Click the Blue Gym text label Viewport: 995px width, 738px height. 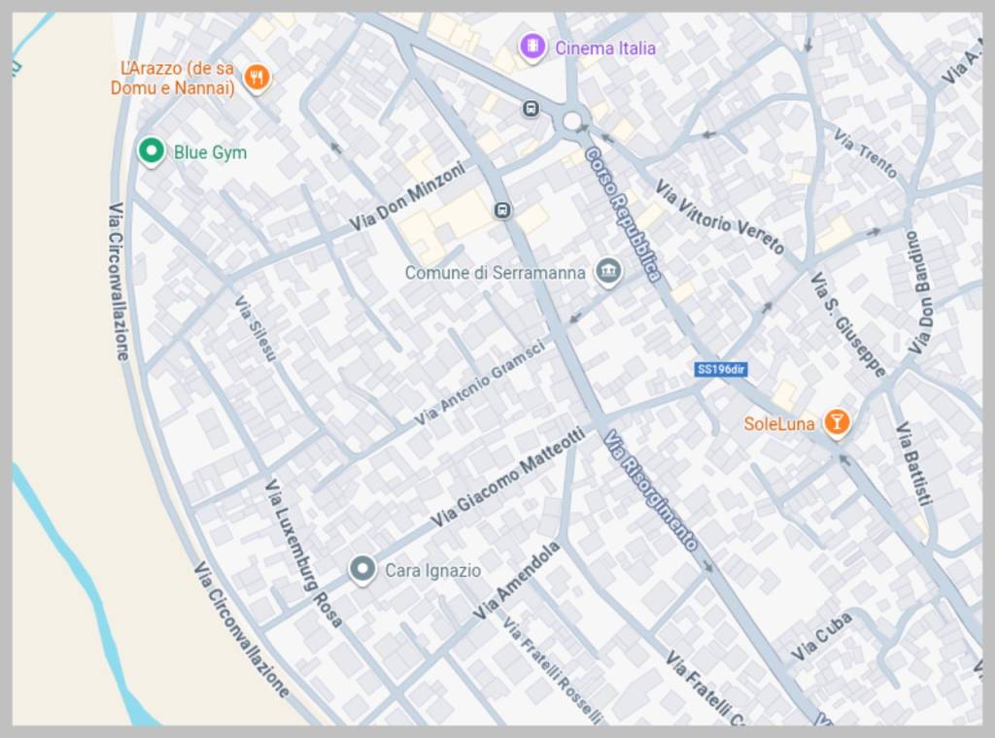[x=210, y=152]
